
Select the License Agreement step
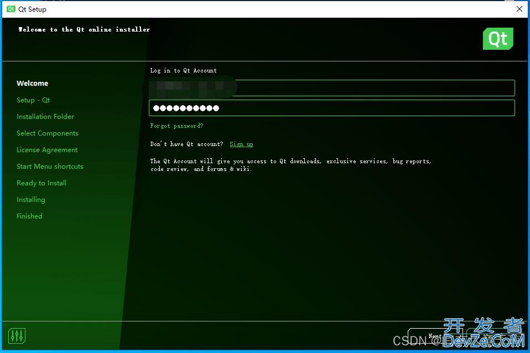coord(47,150)
